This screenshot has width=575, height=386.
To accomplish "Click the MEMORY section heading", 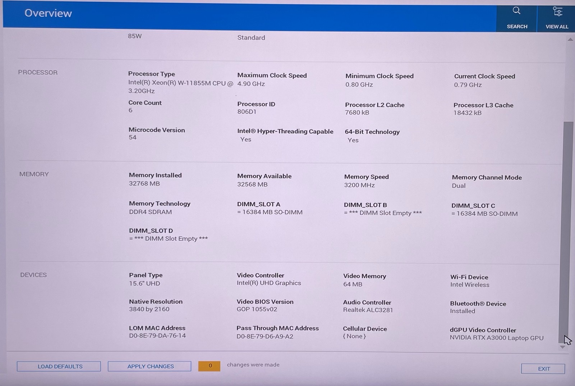I will tap(34, 174).
